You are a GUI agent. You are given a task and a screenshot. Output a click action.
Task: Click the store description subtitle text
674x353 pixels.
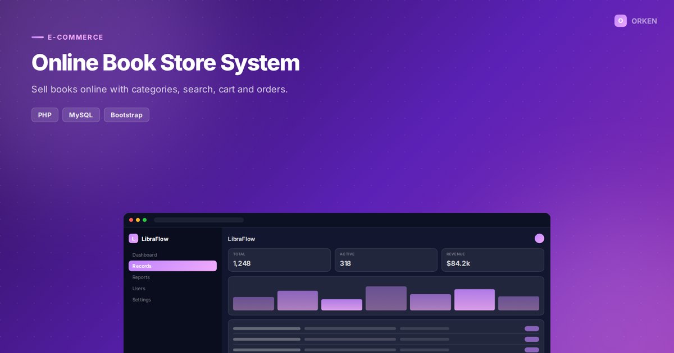(160, 89)
